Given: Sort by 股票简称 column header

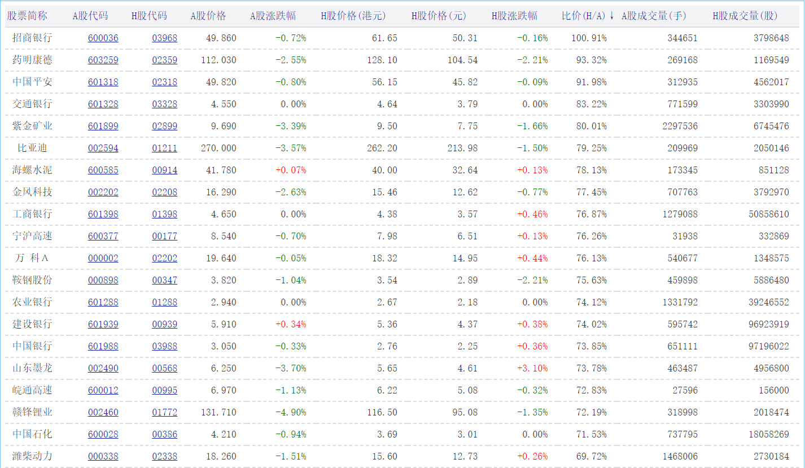Looking at the screenshot, I should (27, 16).
